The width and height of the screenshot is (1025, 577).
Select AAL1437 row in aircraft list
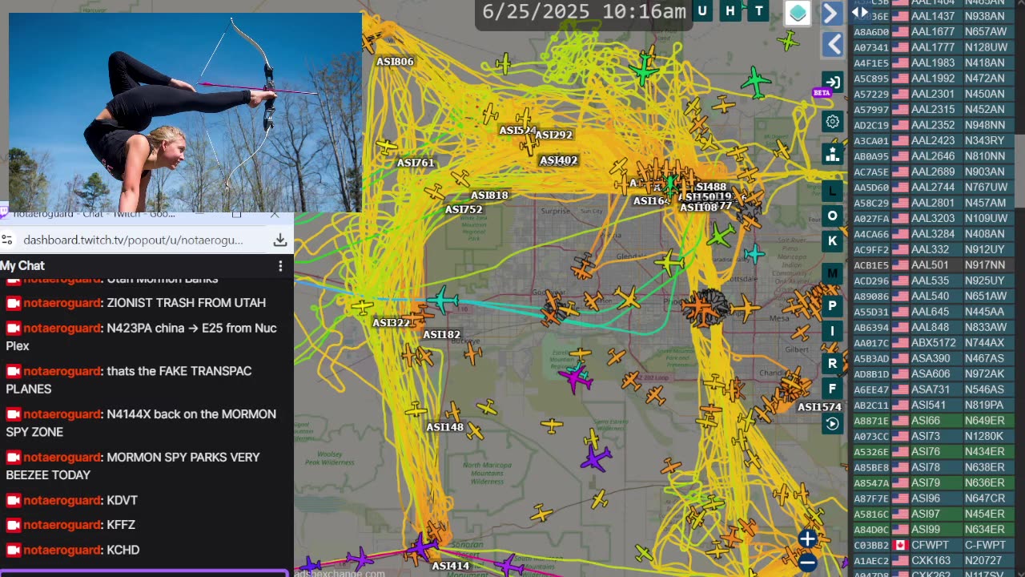(x=933, y=16)
